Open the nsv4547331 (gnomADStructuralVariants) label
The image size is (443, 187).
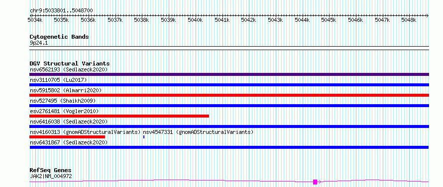[x=198, y=132]
